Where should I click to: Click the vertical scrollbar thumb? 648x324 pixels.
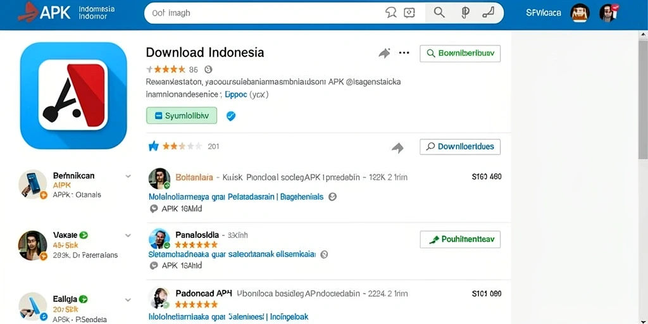(643, 99)
